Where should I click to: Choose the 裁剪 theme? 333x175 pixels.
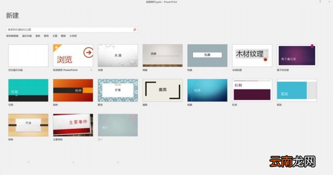[163, 90]
